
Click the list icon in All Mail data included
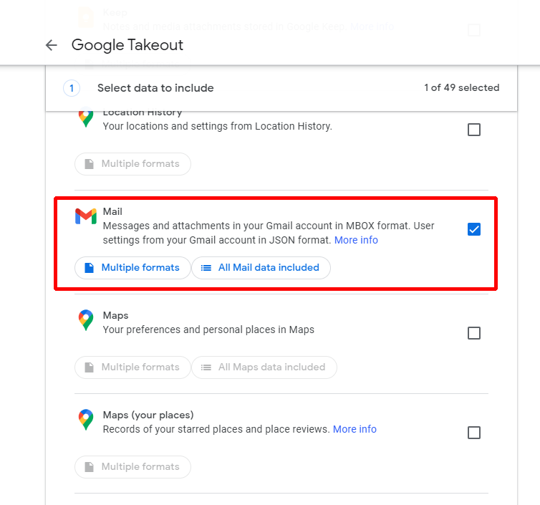(x=206, y=268)
